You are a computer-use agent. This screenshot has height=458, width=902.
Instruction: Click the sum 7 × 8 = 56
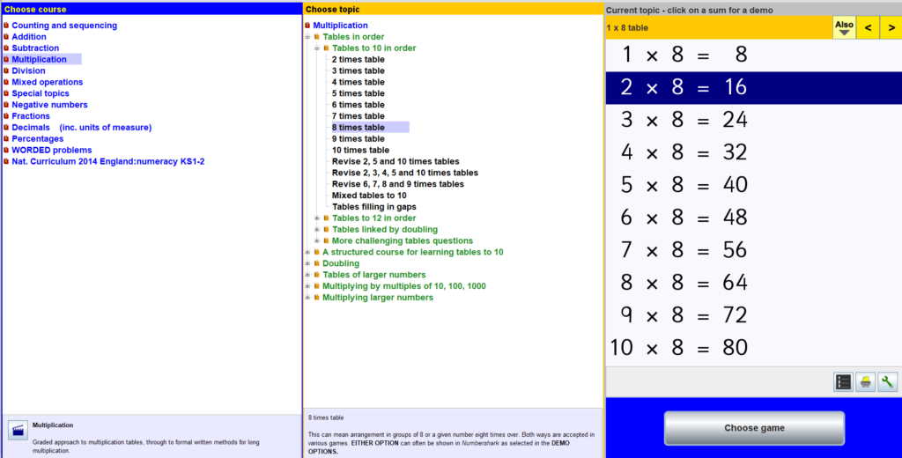(x=754, y=250)
